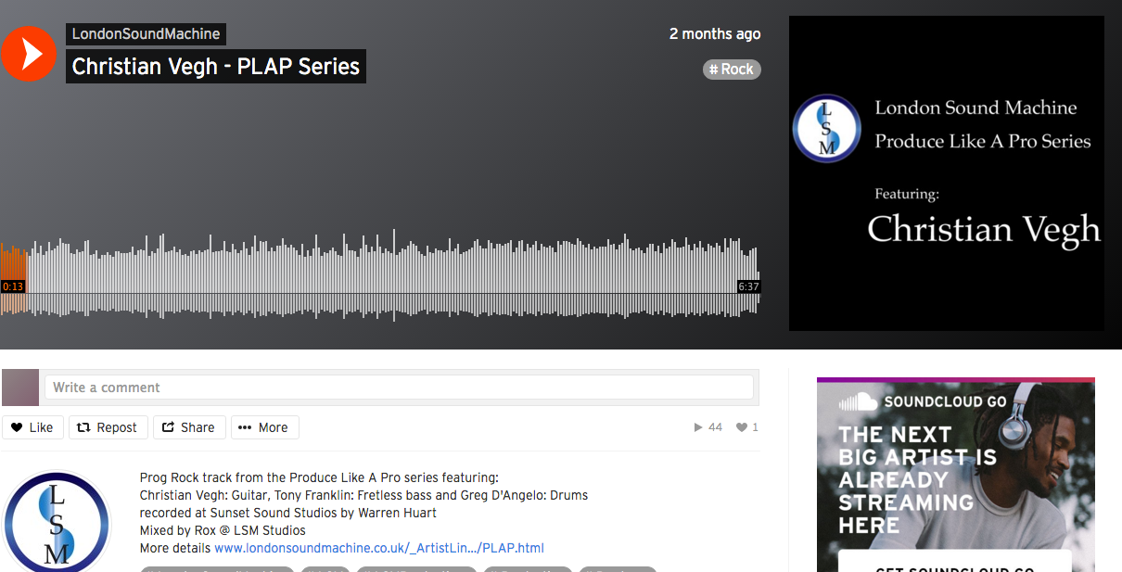Open the LSM circular profile avatar
This screenshot has width=1122, height=572.
click(57, 522)
